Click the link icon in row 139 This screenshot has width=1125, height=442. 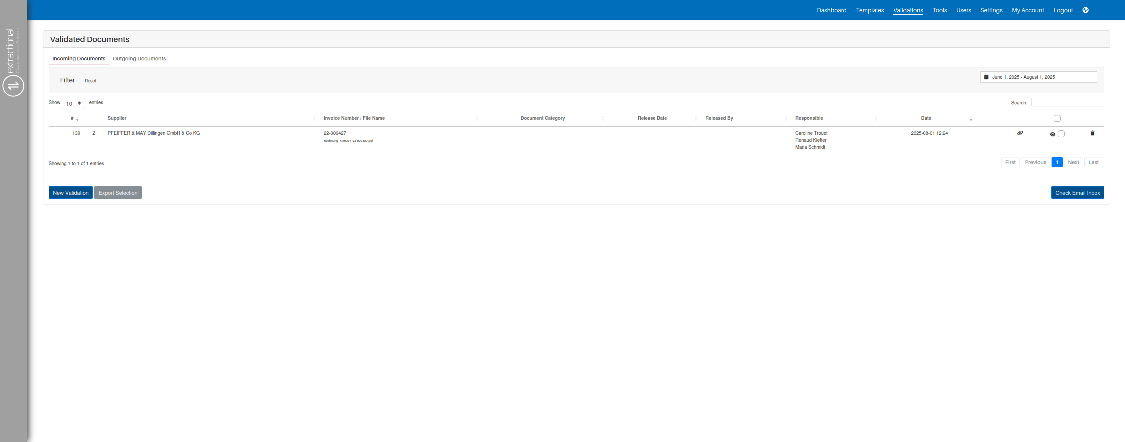[1020, 133]
